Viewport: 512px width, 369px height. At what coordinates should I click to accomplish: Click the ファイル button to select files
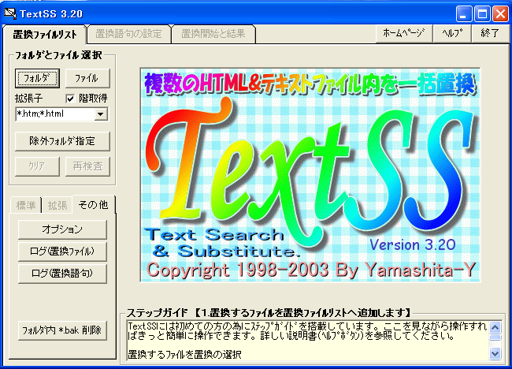point(87,78)
